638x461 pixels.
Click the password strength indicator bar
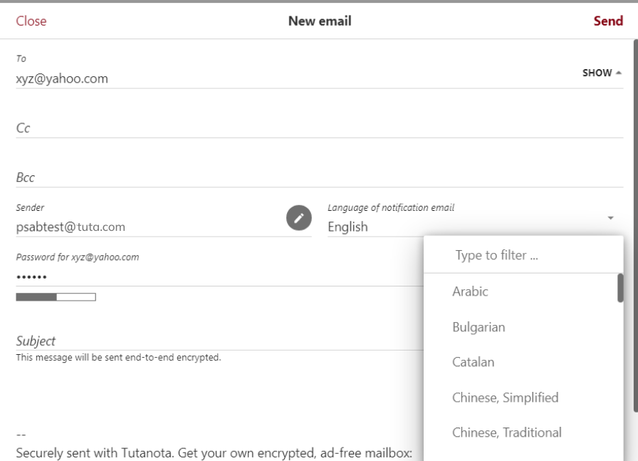click(56, 296)
